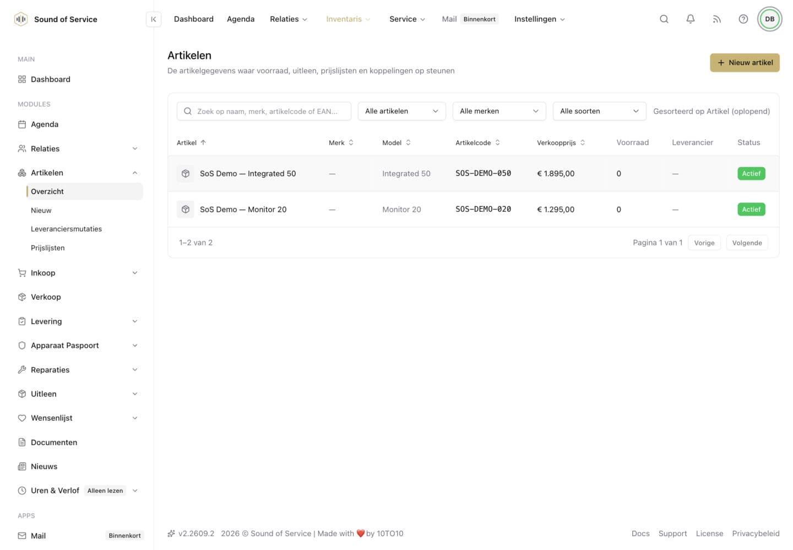
Task: Toggle Artikel column sort direction
Action: click(191, 142)
